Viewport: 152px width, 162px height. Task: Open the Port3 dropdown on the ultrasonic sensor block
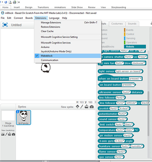click(x=126, y=92)
